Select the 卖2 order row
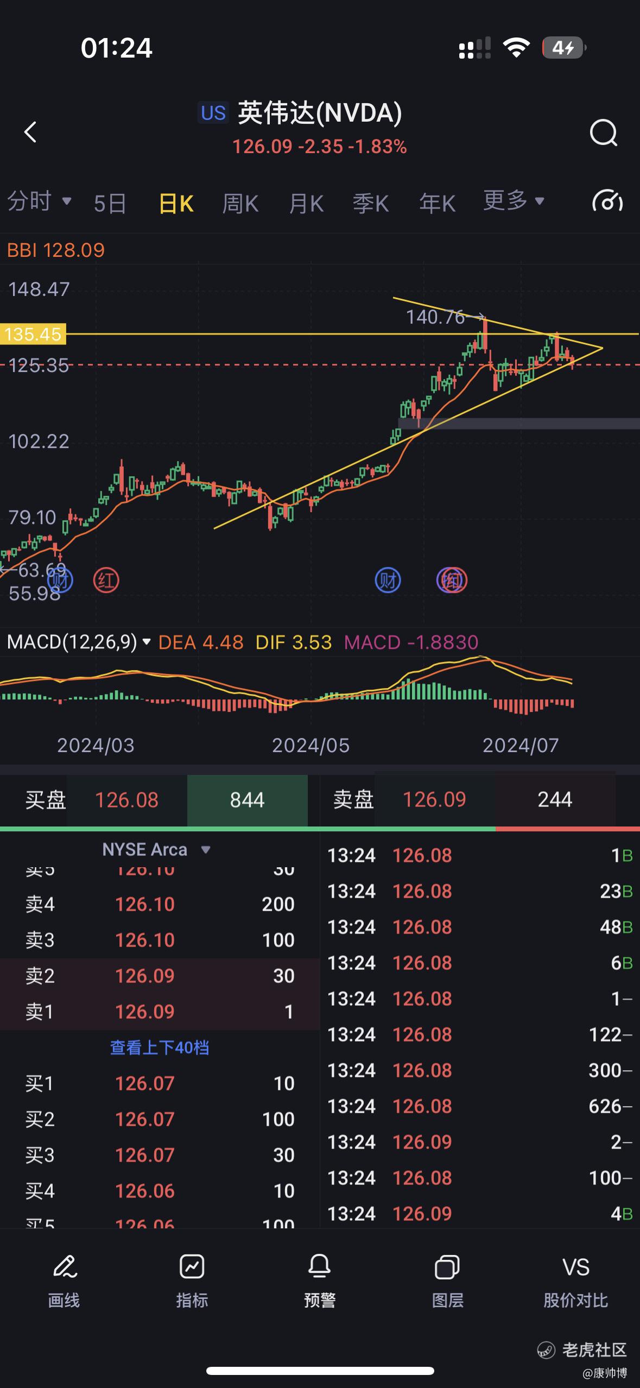640x1388 pixels. tap(160, 976)
